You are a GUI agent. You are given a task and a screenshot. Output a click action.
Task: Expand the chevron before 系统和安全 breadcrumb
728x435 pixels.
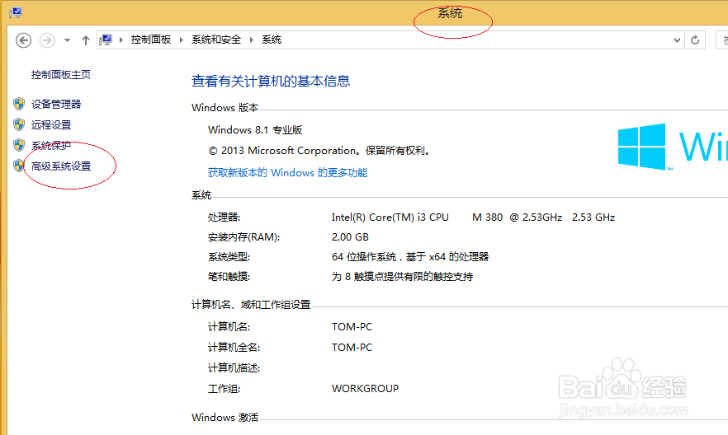pyautogui.click(x=182, y=40)
